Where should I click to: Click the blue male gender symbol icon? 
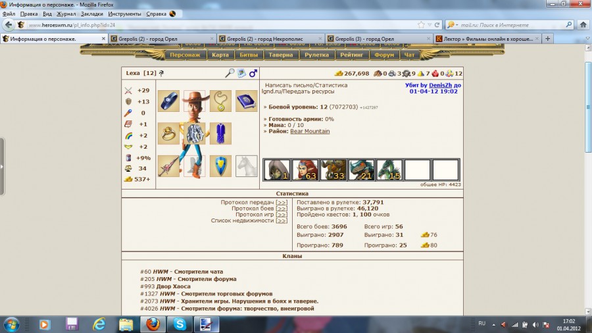pyautogui.click(x=253, y=73)
